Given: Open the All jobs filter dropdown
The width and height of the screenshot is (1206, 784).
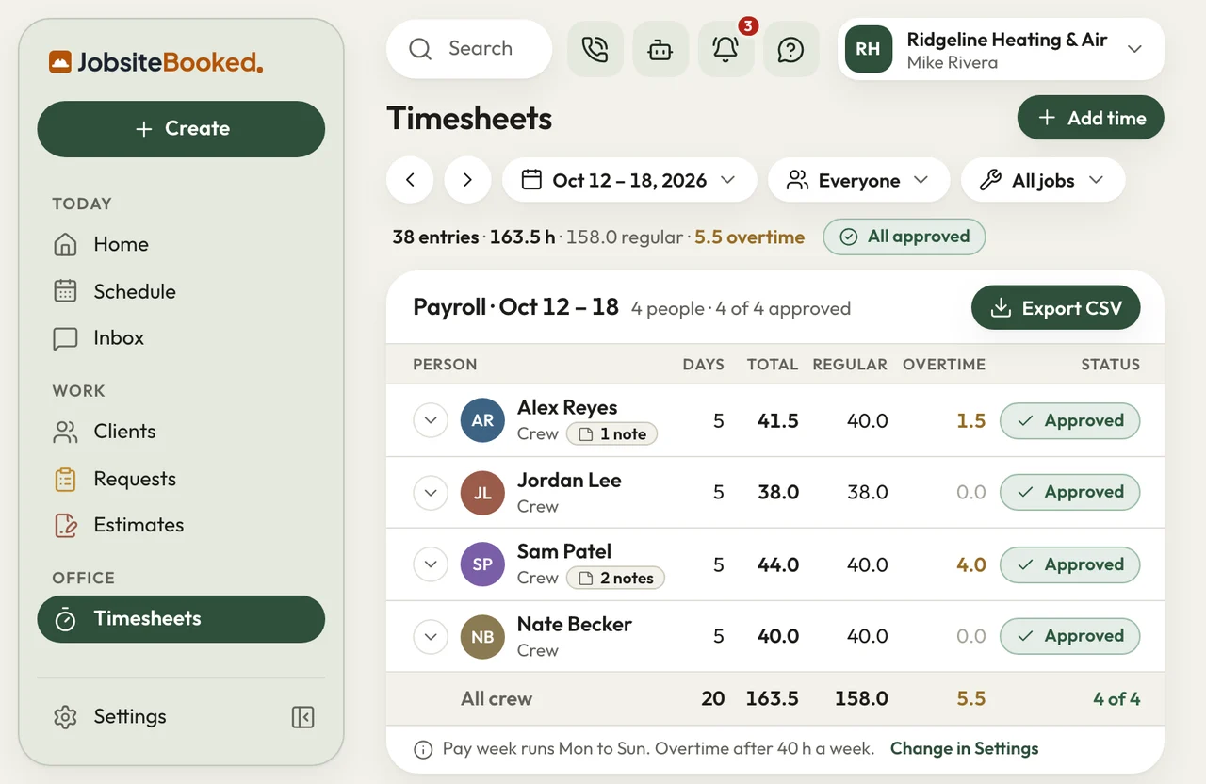Looking at the screenshot, I should (x=1043, y=180).
